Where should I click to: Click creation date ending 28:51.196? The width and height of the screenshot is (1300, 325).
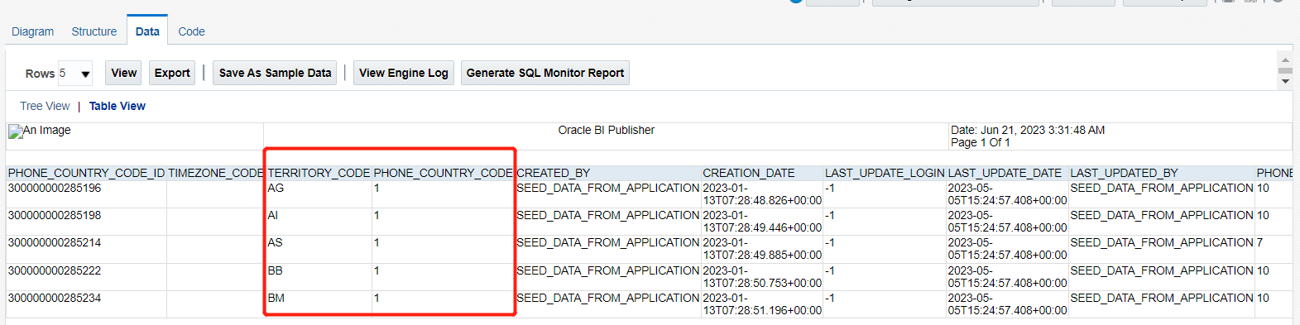pos(762,304)
